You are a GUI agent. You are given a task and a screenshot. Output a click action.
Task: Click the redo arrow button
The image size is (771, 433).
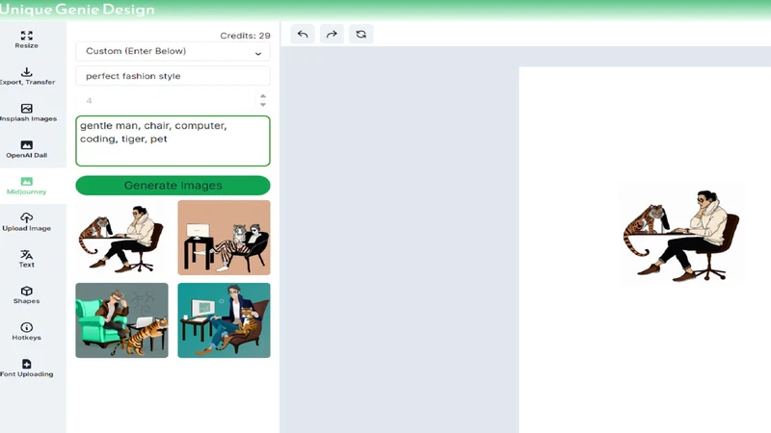point(332,35)
